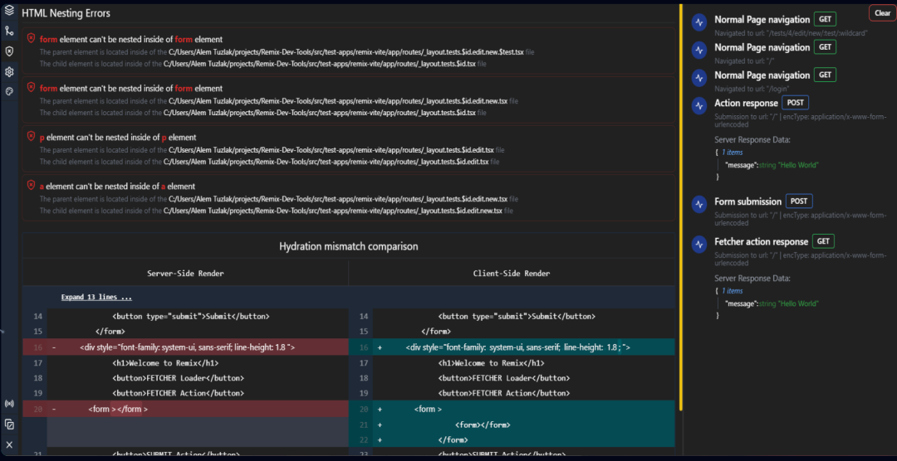Click error shield icon of p element error
This screenshot has height=461, width=897.
click(x=32, y=137)
